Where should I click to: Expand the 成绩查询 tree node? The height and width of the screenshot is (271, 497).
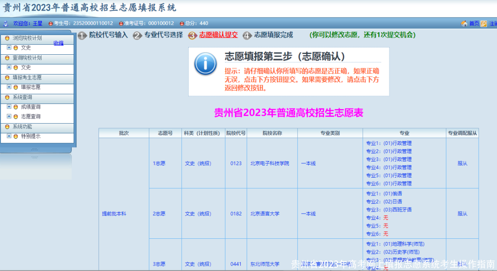9,106
